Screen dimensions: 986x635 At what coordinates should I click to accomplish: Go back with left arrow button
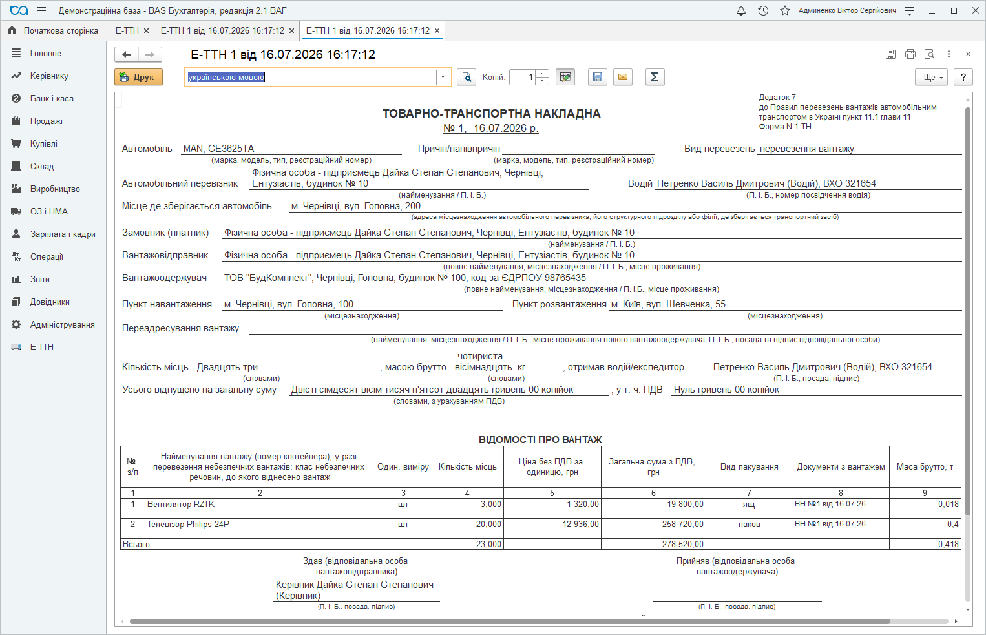pos(127,54)
